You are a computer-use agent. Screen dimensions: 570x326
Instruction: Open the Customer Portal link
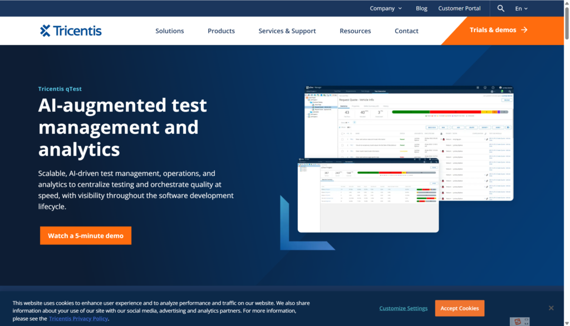click(x=459, y=8)
